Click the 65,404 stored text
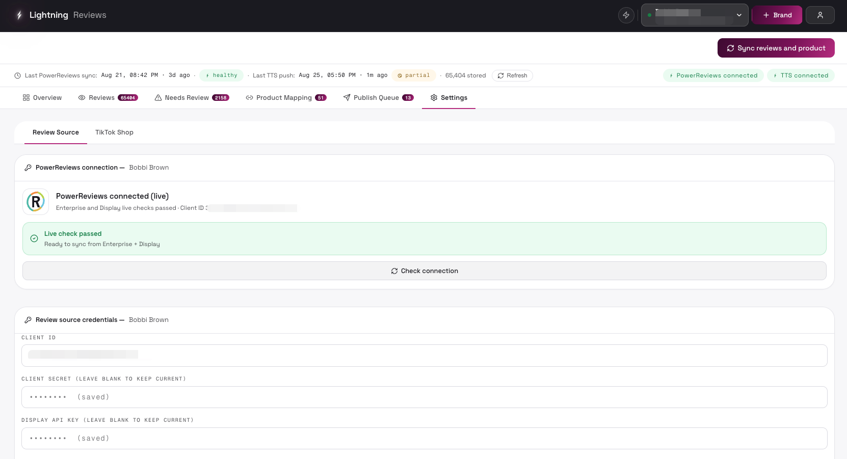 pos(465,75)
